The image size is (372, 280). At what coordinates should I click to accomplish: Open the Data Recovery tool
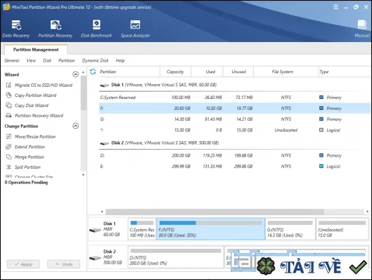[x=16, y=29]
